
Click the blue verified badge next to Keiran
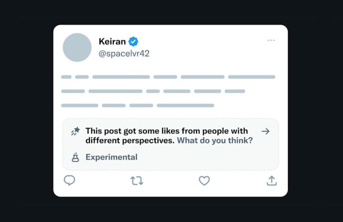click(x=133, y=42)
